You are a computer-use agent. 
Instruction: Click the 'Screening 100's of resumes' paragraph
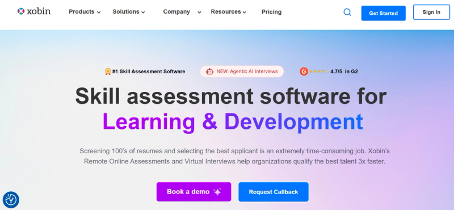(x=234, y=156)
